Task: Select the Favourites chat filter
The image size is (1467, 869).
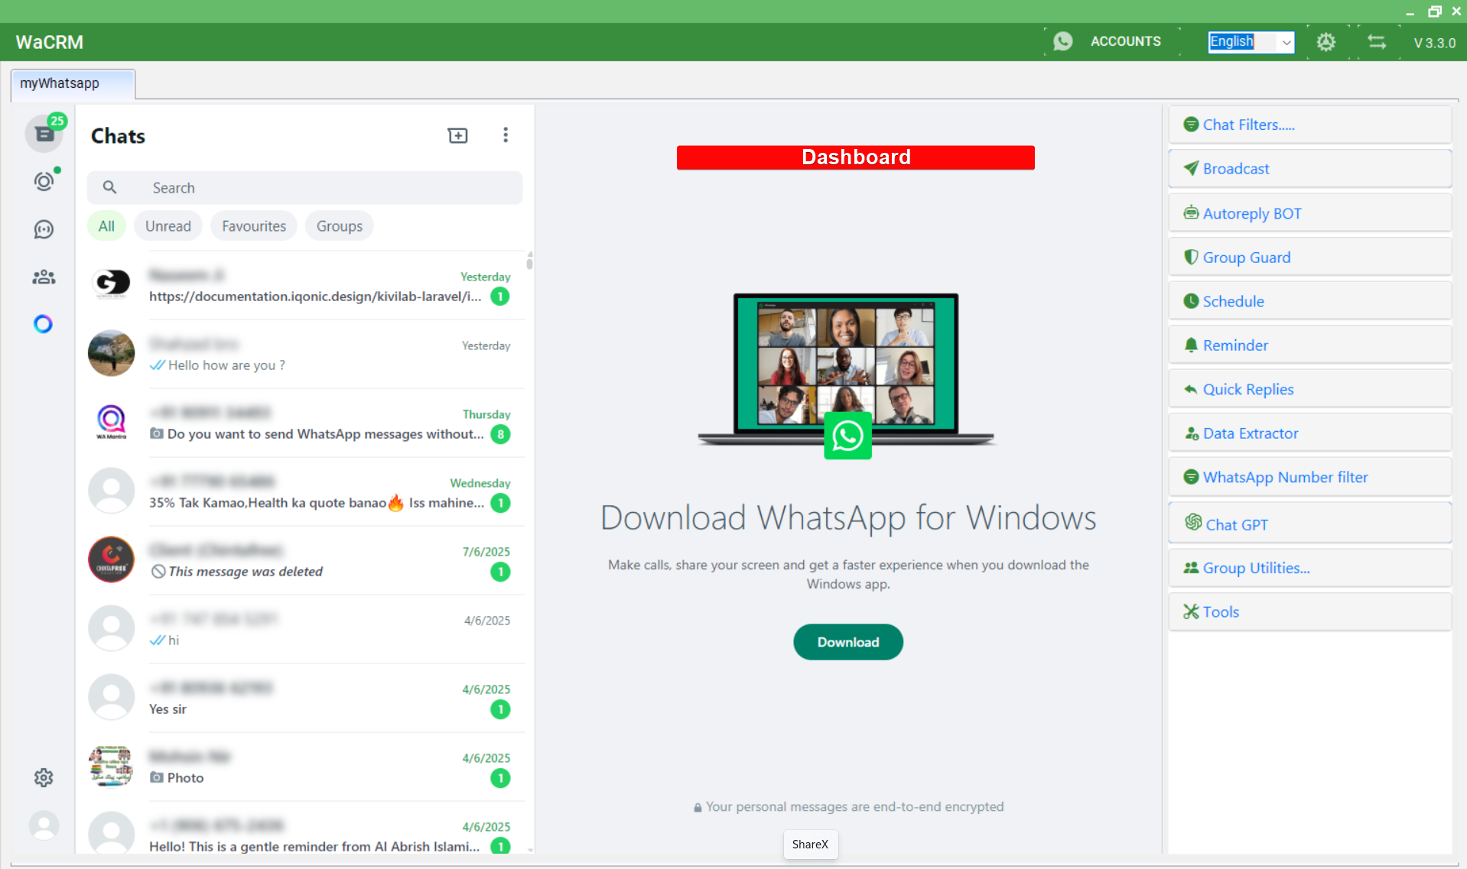Action: [253, 226]
